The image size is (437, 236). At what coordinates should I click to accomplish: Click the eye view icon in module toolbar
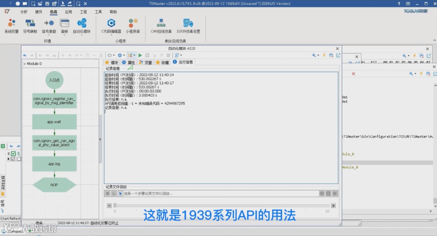click(x=110, y=55)
